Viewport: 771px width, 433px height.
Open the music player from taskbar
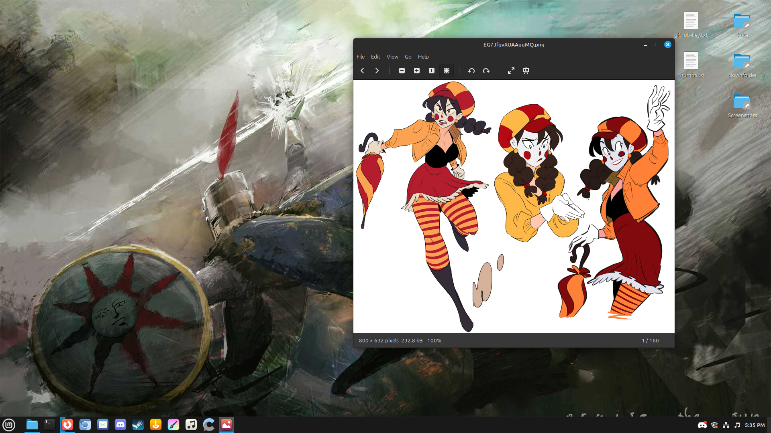[191, 425]
